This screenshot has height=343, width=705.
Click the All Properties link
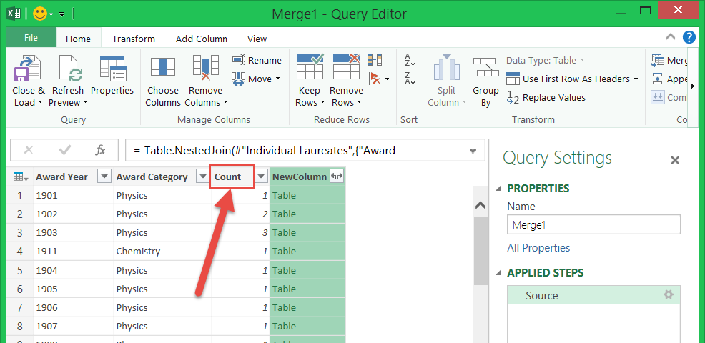538,248
